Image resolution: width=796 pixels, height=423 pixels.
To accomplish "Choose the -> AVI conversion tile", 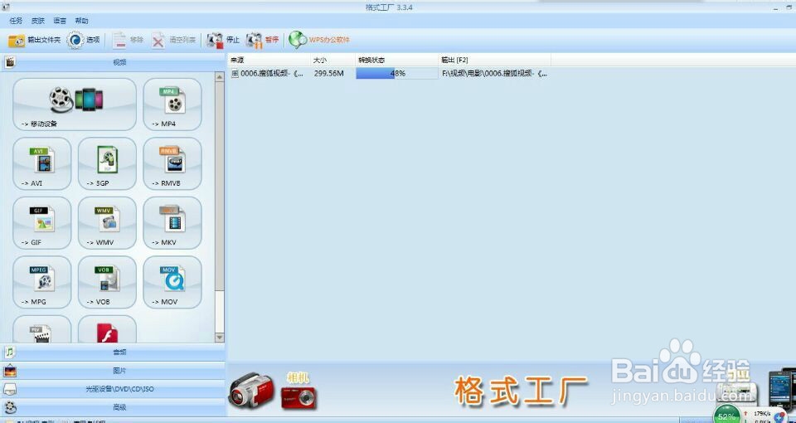I will pyautogui.click(x=41, y=163).
